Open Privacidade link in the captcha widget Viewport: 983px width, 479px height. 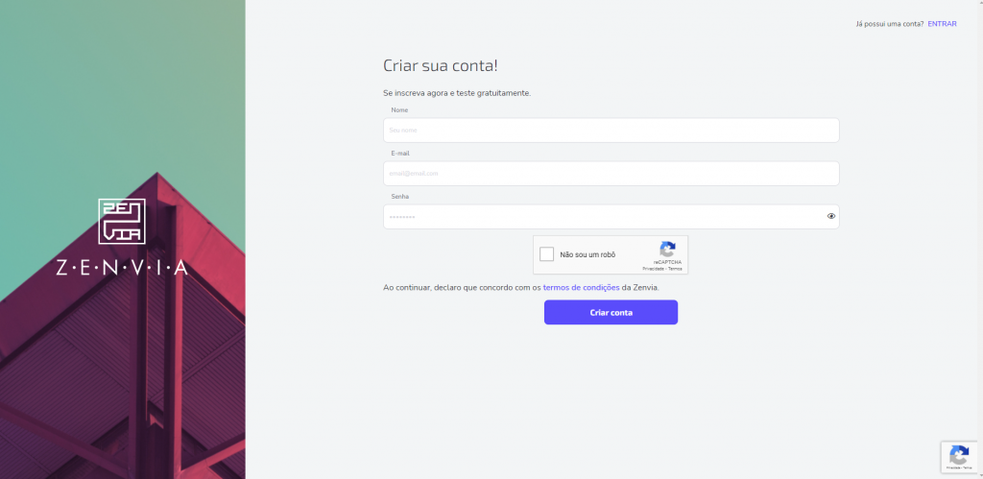click(654, 269)
